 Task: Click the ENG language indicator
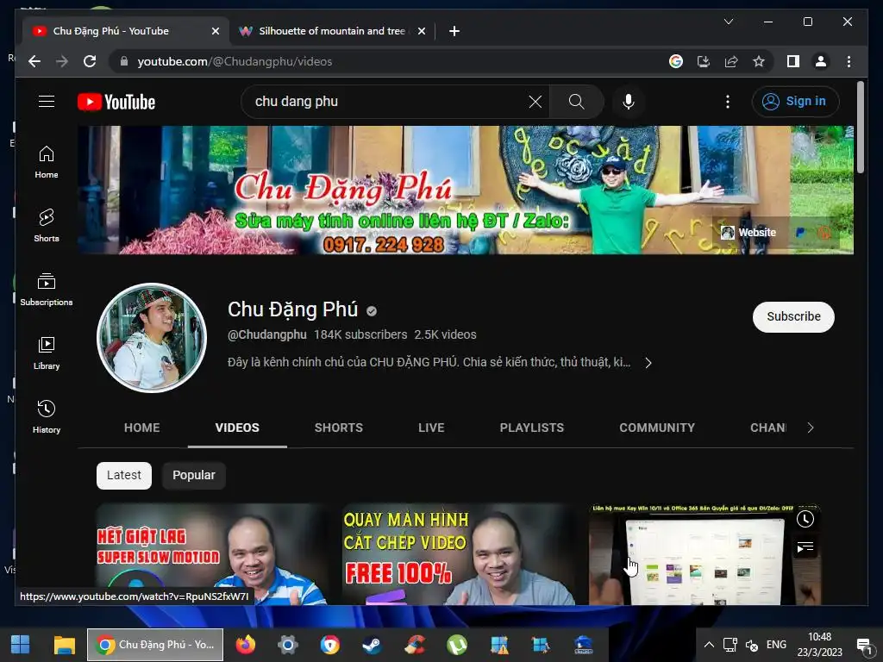pos(776,645)
